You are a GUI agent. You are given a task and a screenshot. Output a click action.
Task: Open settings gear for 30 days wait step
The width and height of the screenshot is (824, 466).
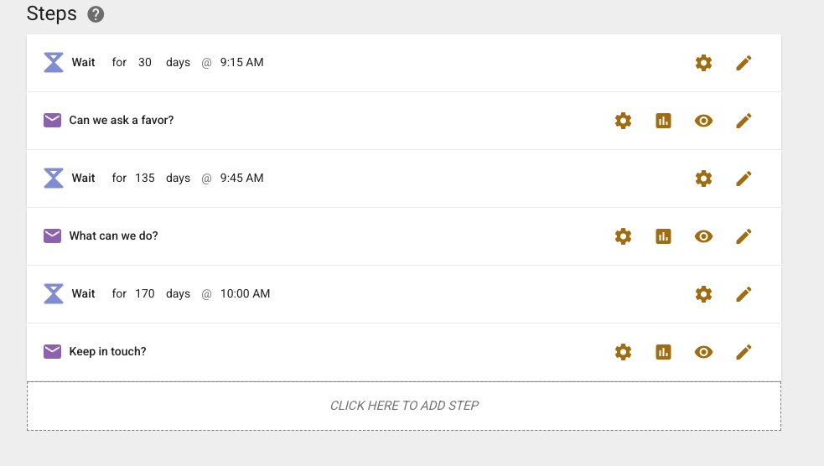(703, 63)
